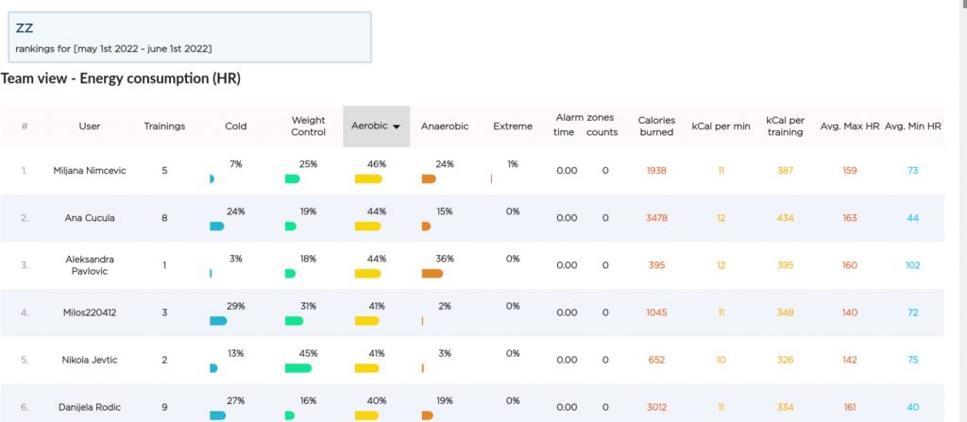Click the Aerobic sort arrow icon
The image size is (967, 422).
pyautogui.click(x=396, y=127)
